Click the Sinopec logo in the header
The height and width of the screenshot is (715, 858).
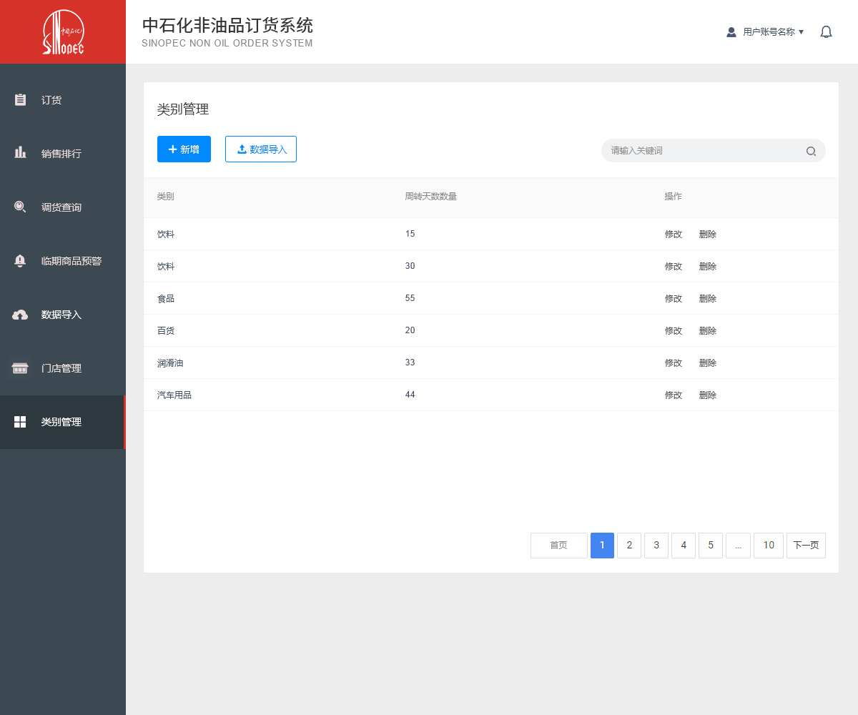pyautogui.click(x=63, y=32)
